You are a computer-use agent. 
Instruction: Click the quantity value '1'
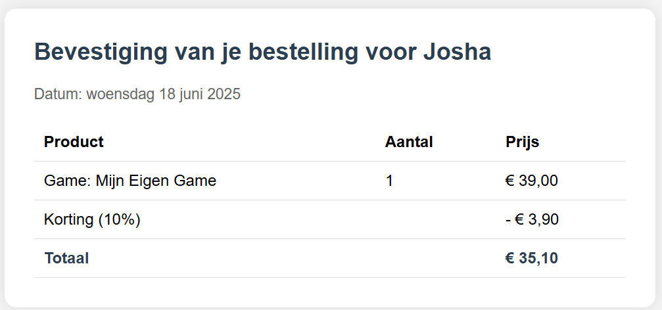389,181
